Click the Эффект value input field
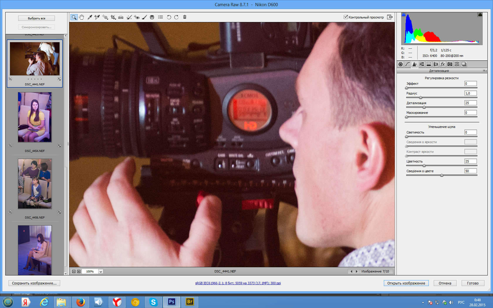The width and height of the screenshot is (493, 308). (470, 84)
